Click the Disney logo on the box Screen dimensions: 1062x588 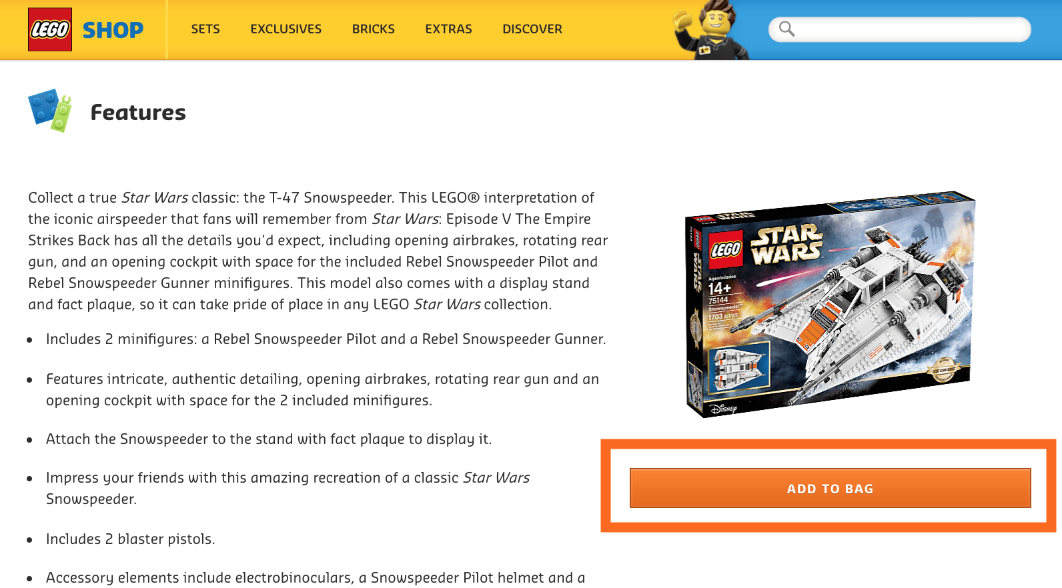click(723, 409)
